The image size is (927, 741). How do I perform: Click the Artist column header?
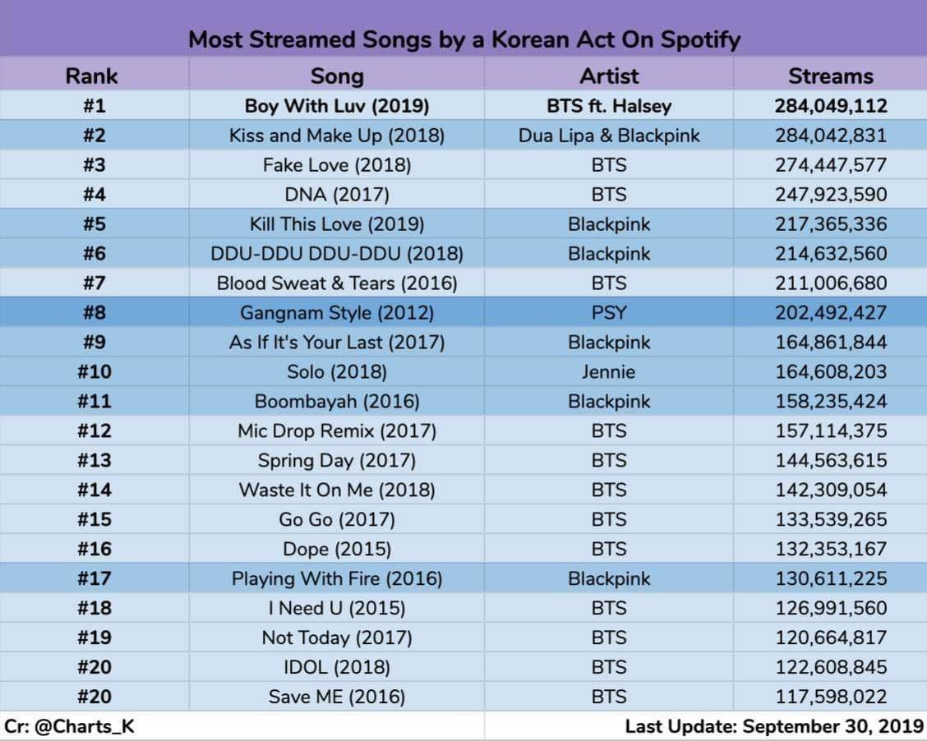(609, 76)
